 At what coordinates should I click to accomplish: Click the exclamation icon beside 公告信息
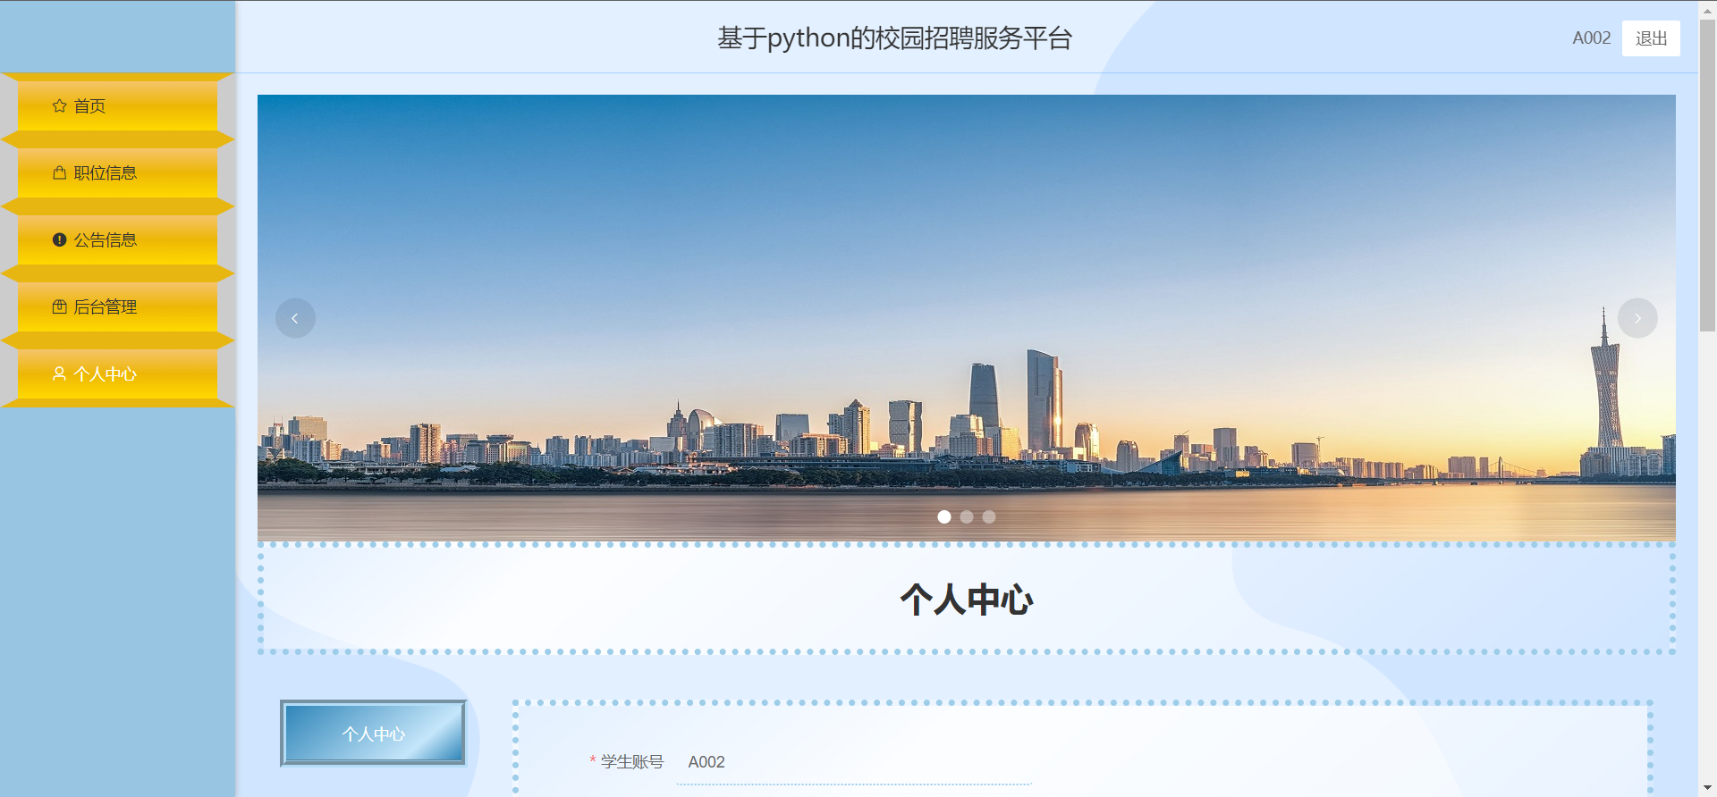pos(59,239)
